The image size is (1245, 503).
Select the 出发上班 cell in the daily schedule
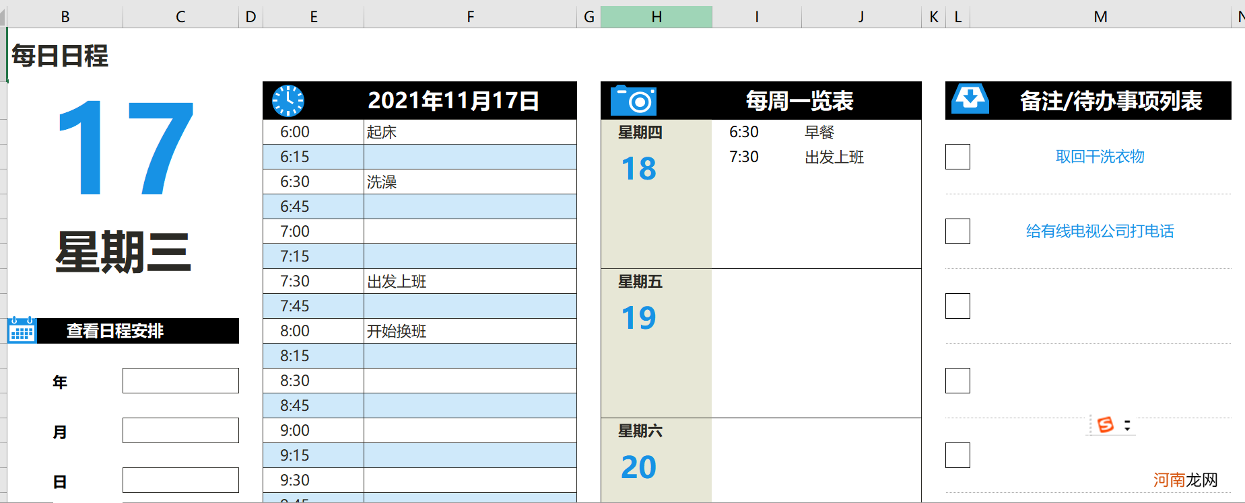point(471,281)
